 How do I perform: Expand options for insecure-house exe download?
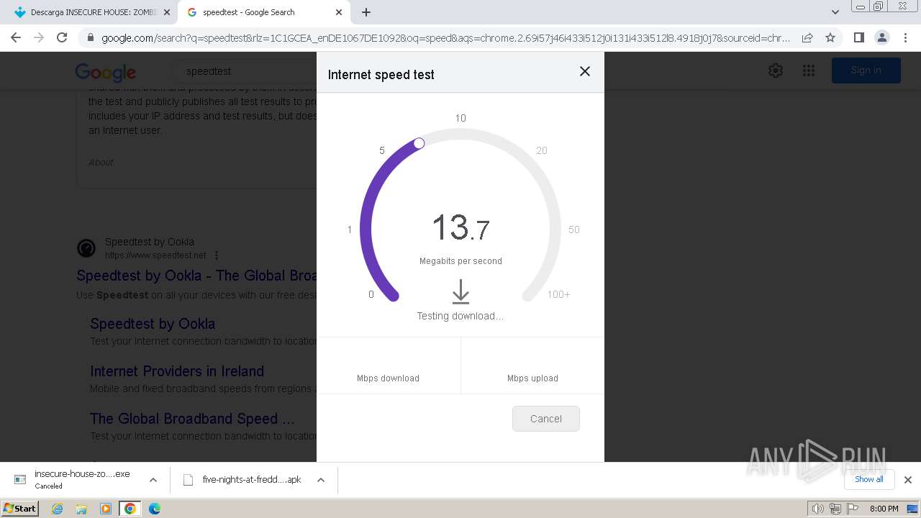click(x=153, y=480)
